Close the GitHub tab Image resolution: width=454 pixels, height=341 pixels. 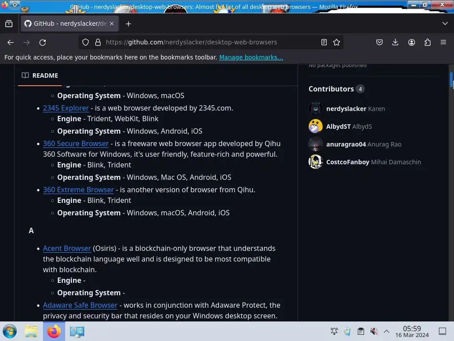112,24
